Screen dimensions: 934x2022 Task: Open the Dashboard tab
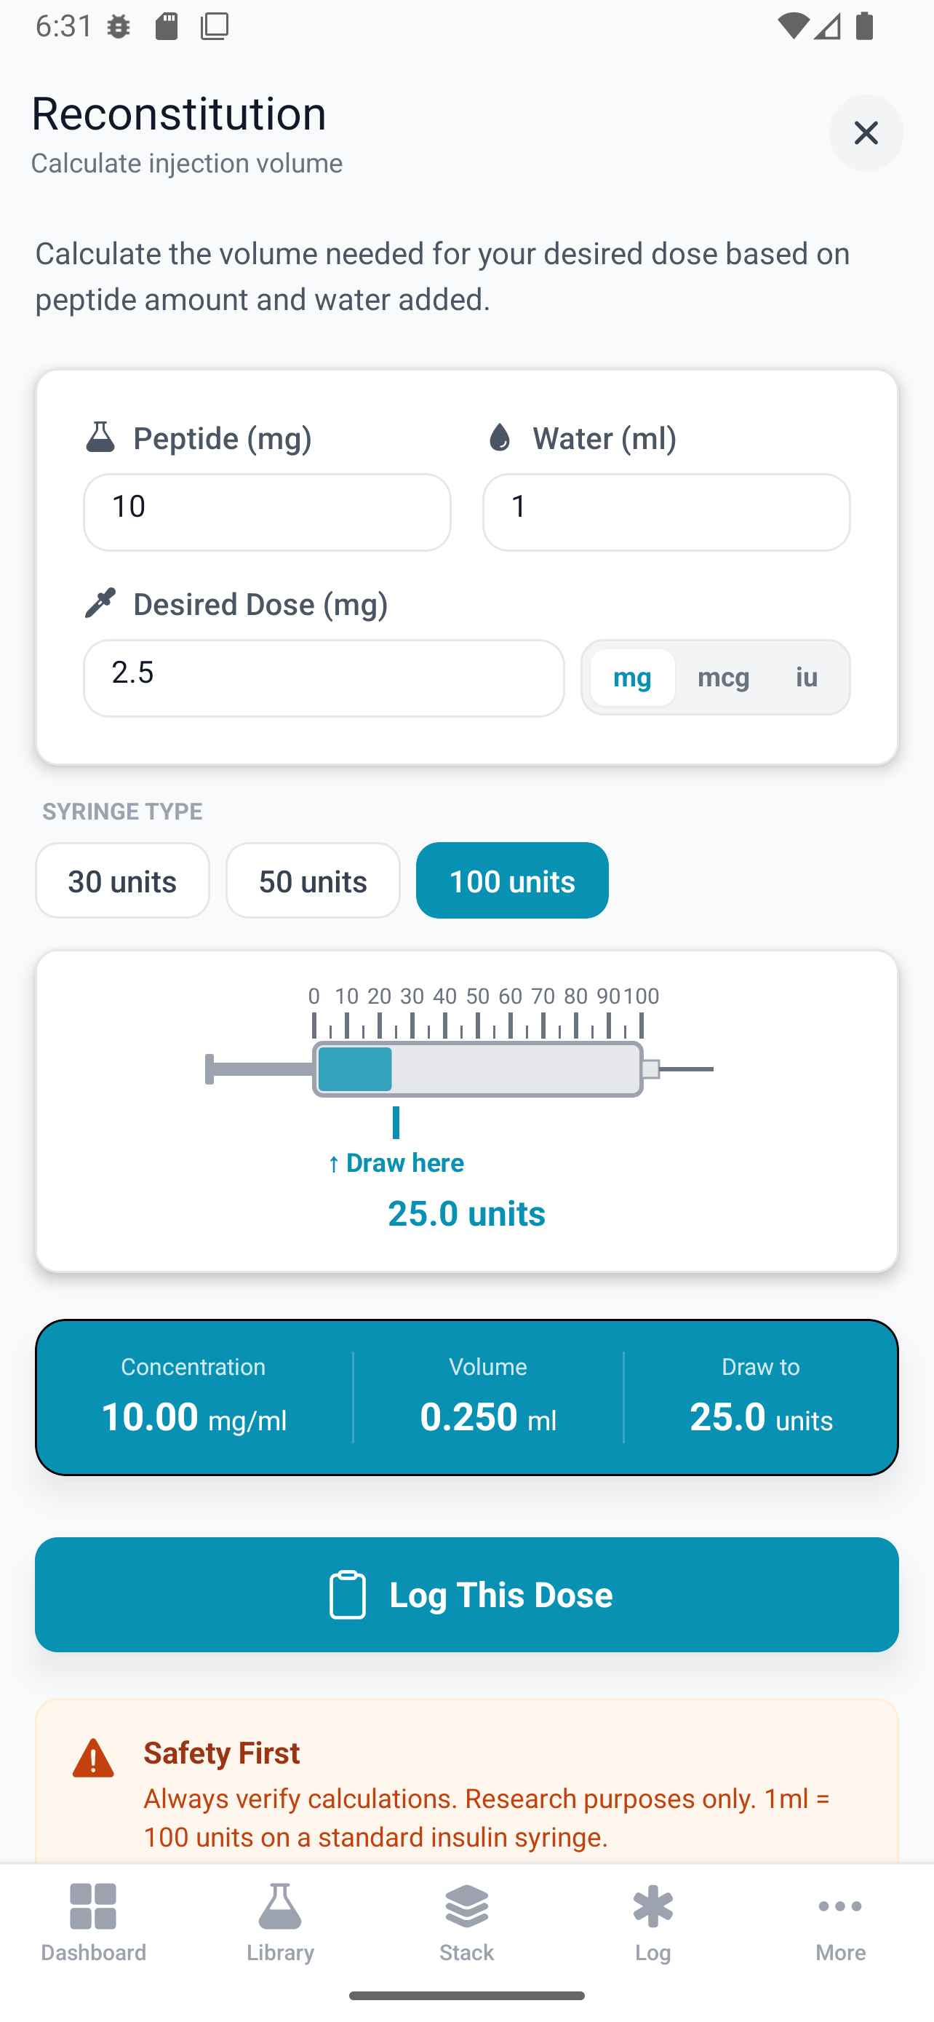93,1921
